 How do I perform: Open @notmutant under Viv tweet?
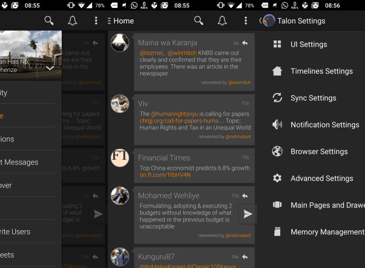coord(238,137)
